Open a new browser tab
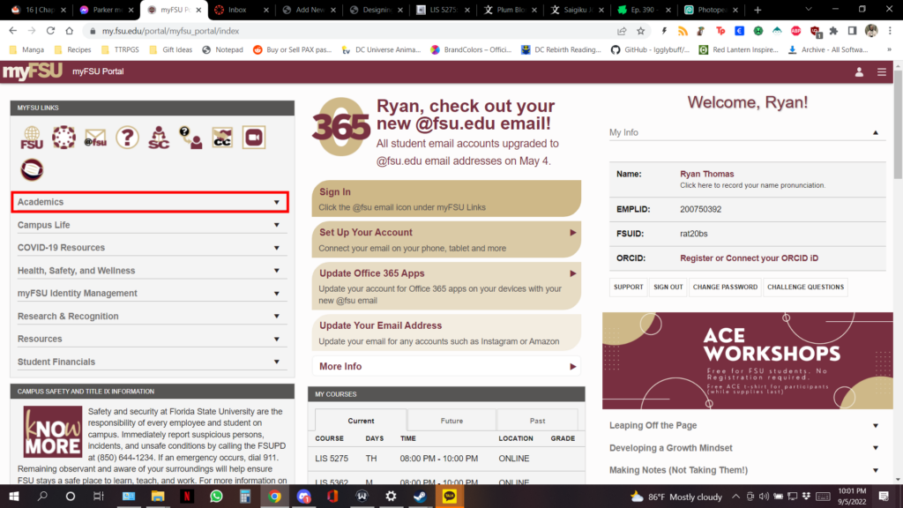 pyautogui.click(x=757, y=10)
